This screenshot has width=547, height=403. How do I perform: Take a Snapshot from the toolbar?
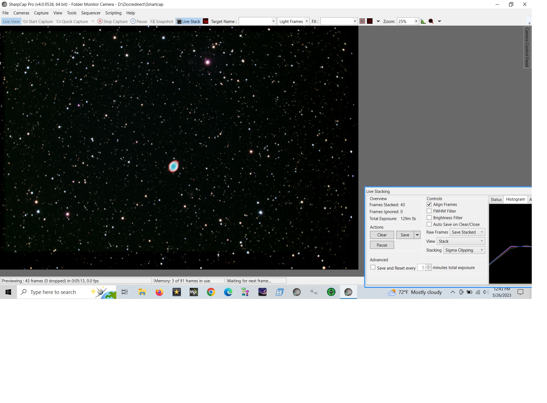(x=161, y=21)
